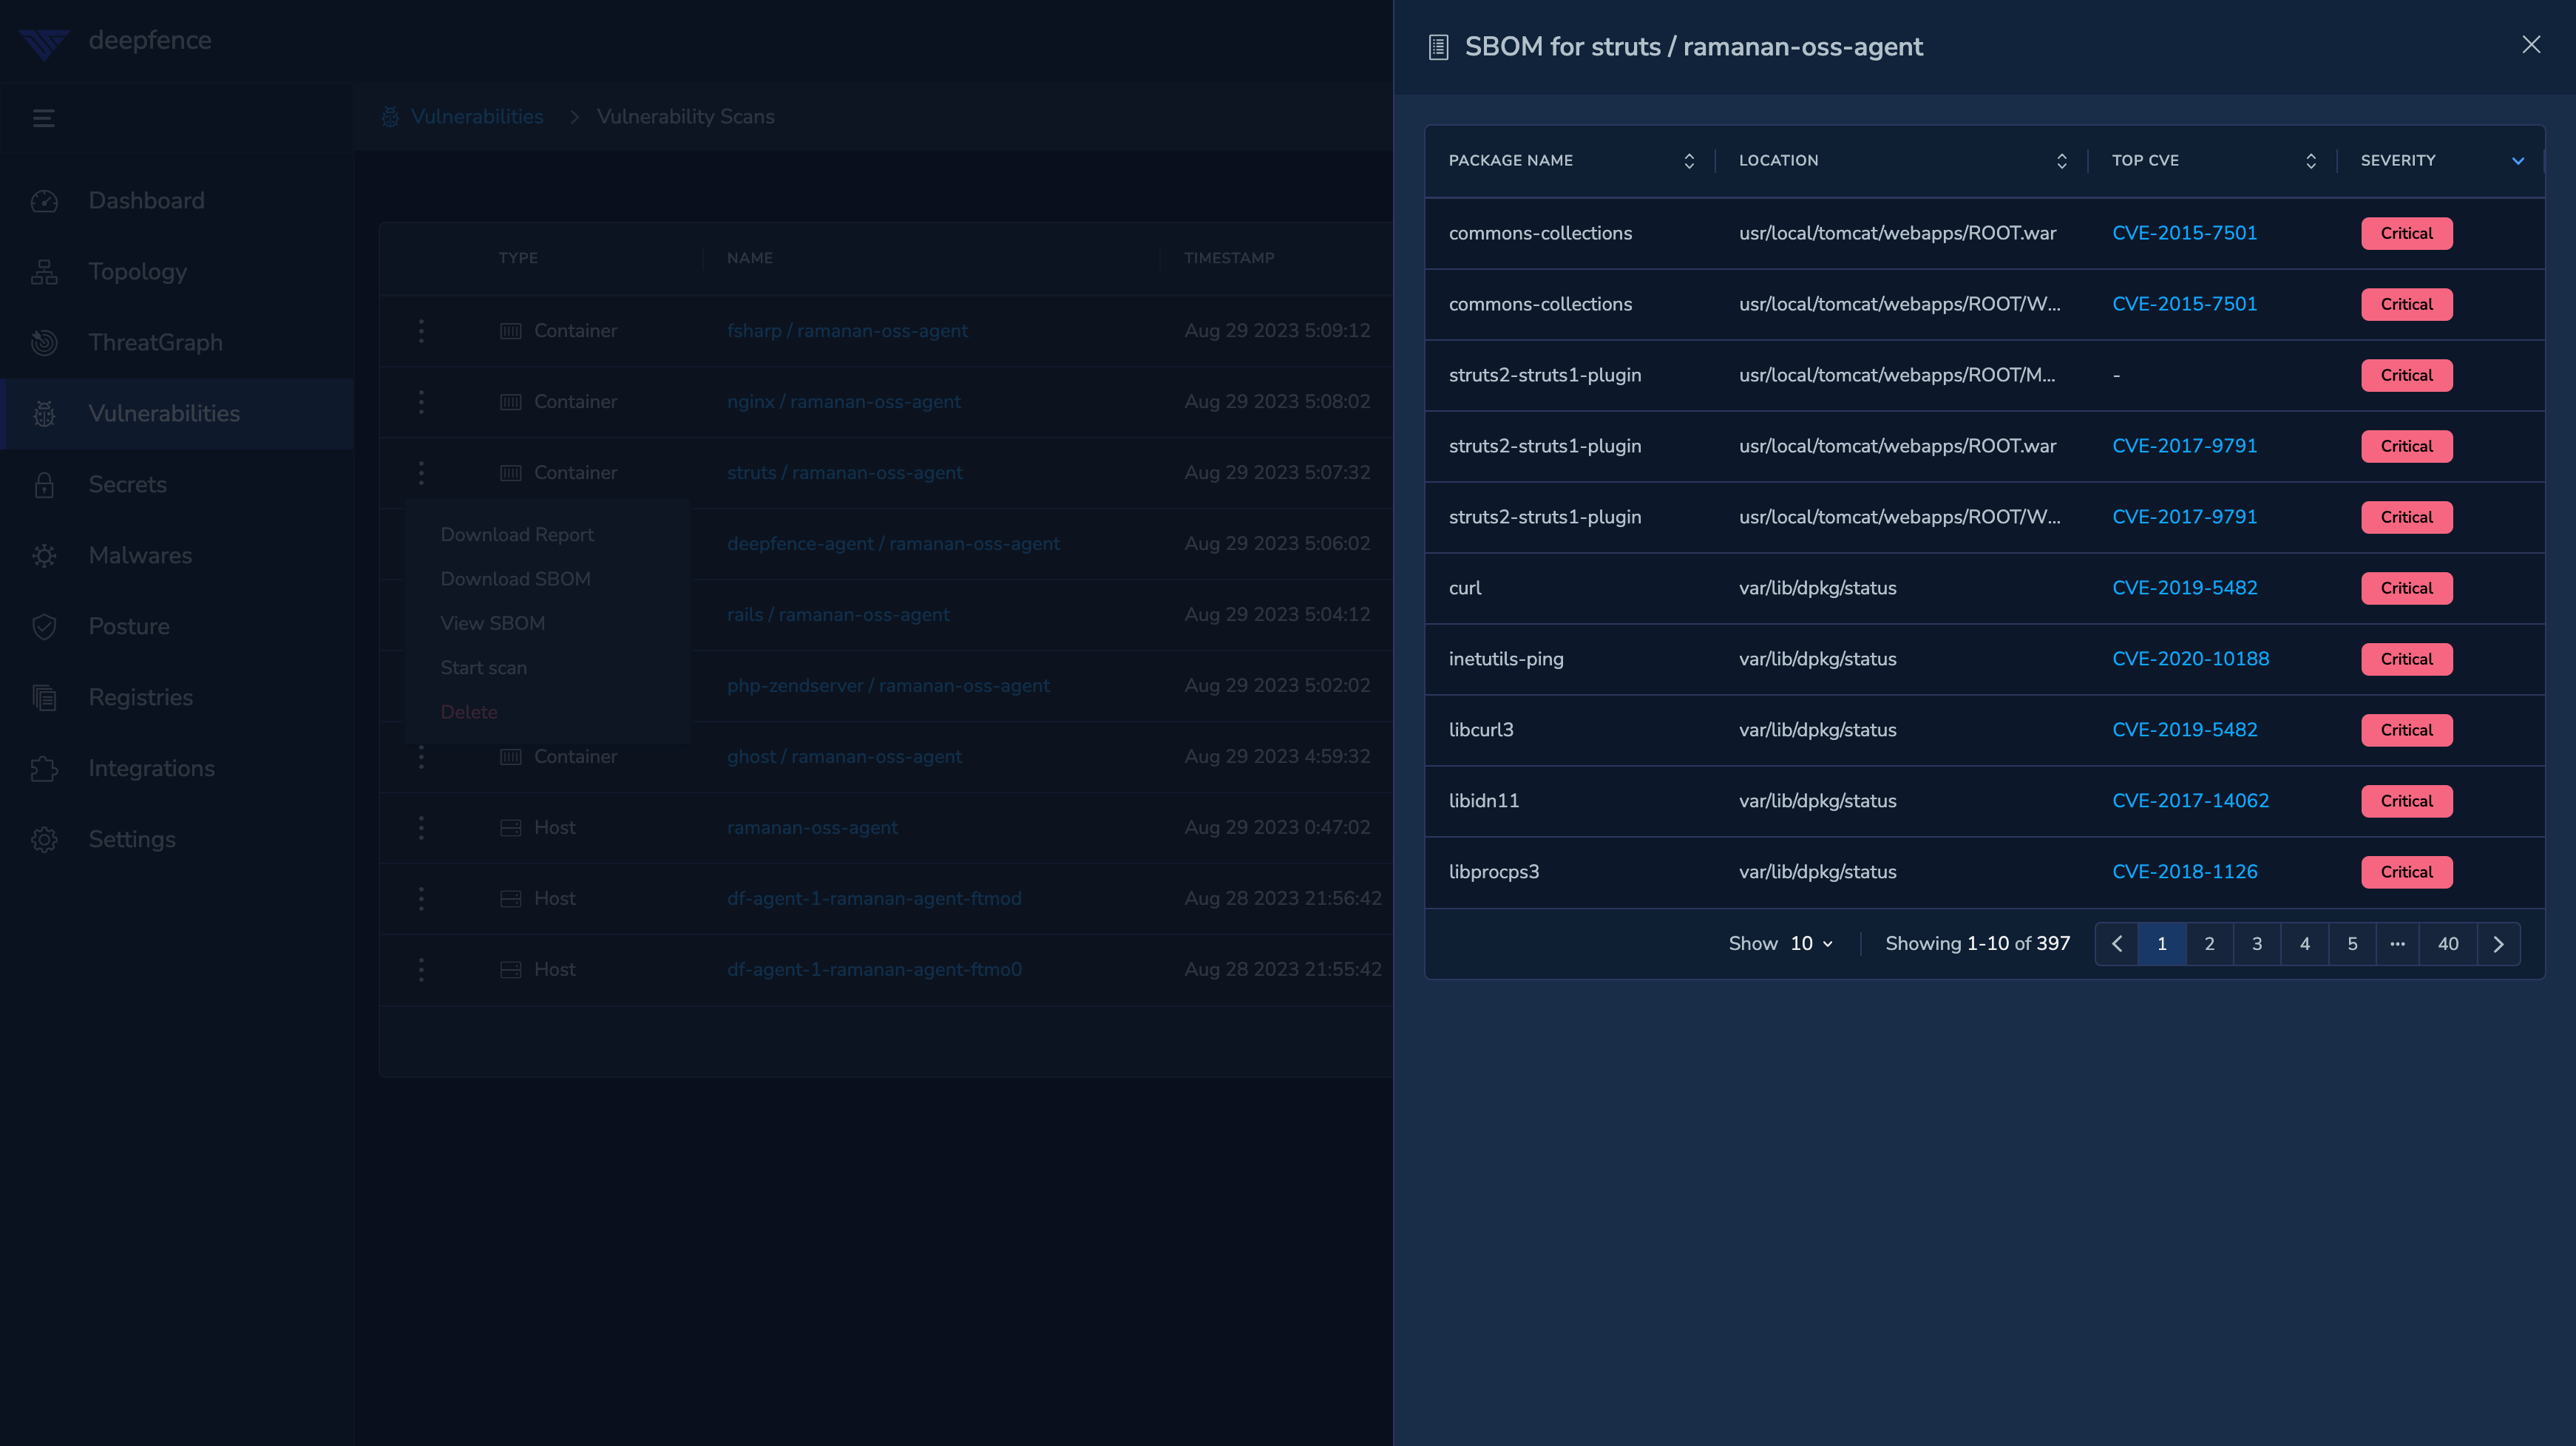Toggle Severity column sort order
2576x1446 pixels.
coord(2517,161)
